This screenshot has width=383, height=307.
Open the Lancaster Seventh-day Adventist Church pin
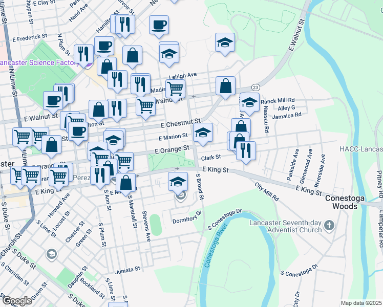coord(329,226)
